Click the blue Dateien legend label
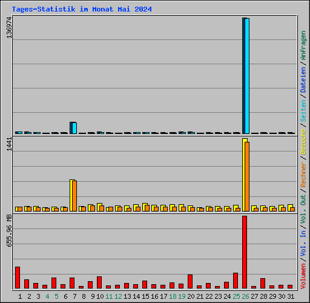 [x=303, y=79]
